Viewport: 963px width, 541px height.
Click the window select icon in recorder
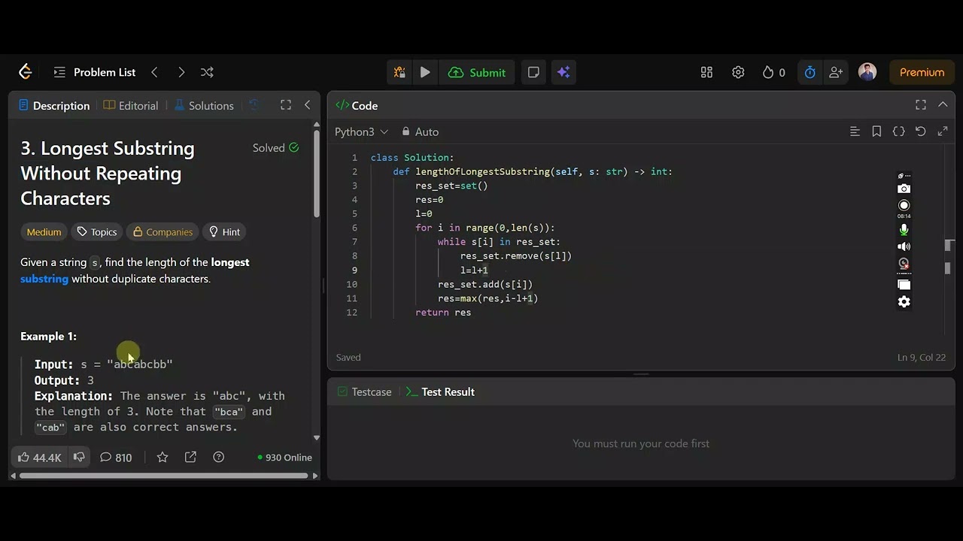[x=904, y=285]
